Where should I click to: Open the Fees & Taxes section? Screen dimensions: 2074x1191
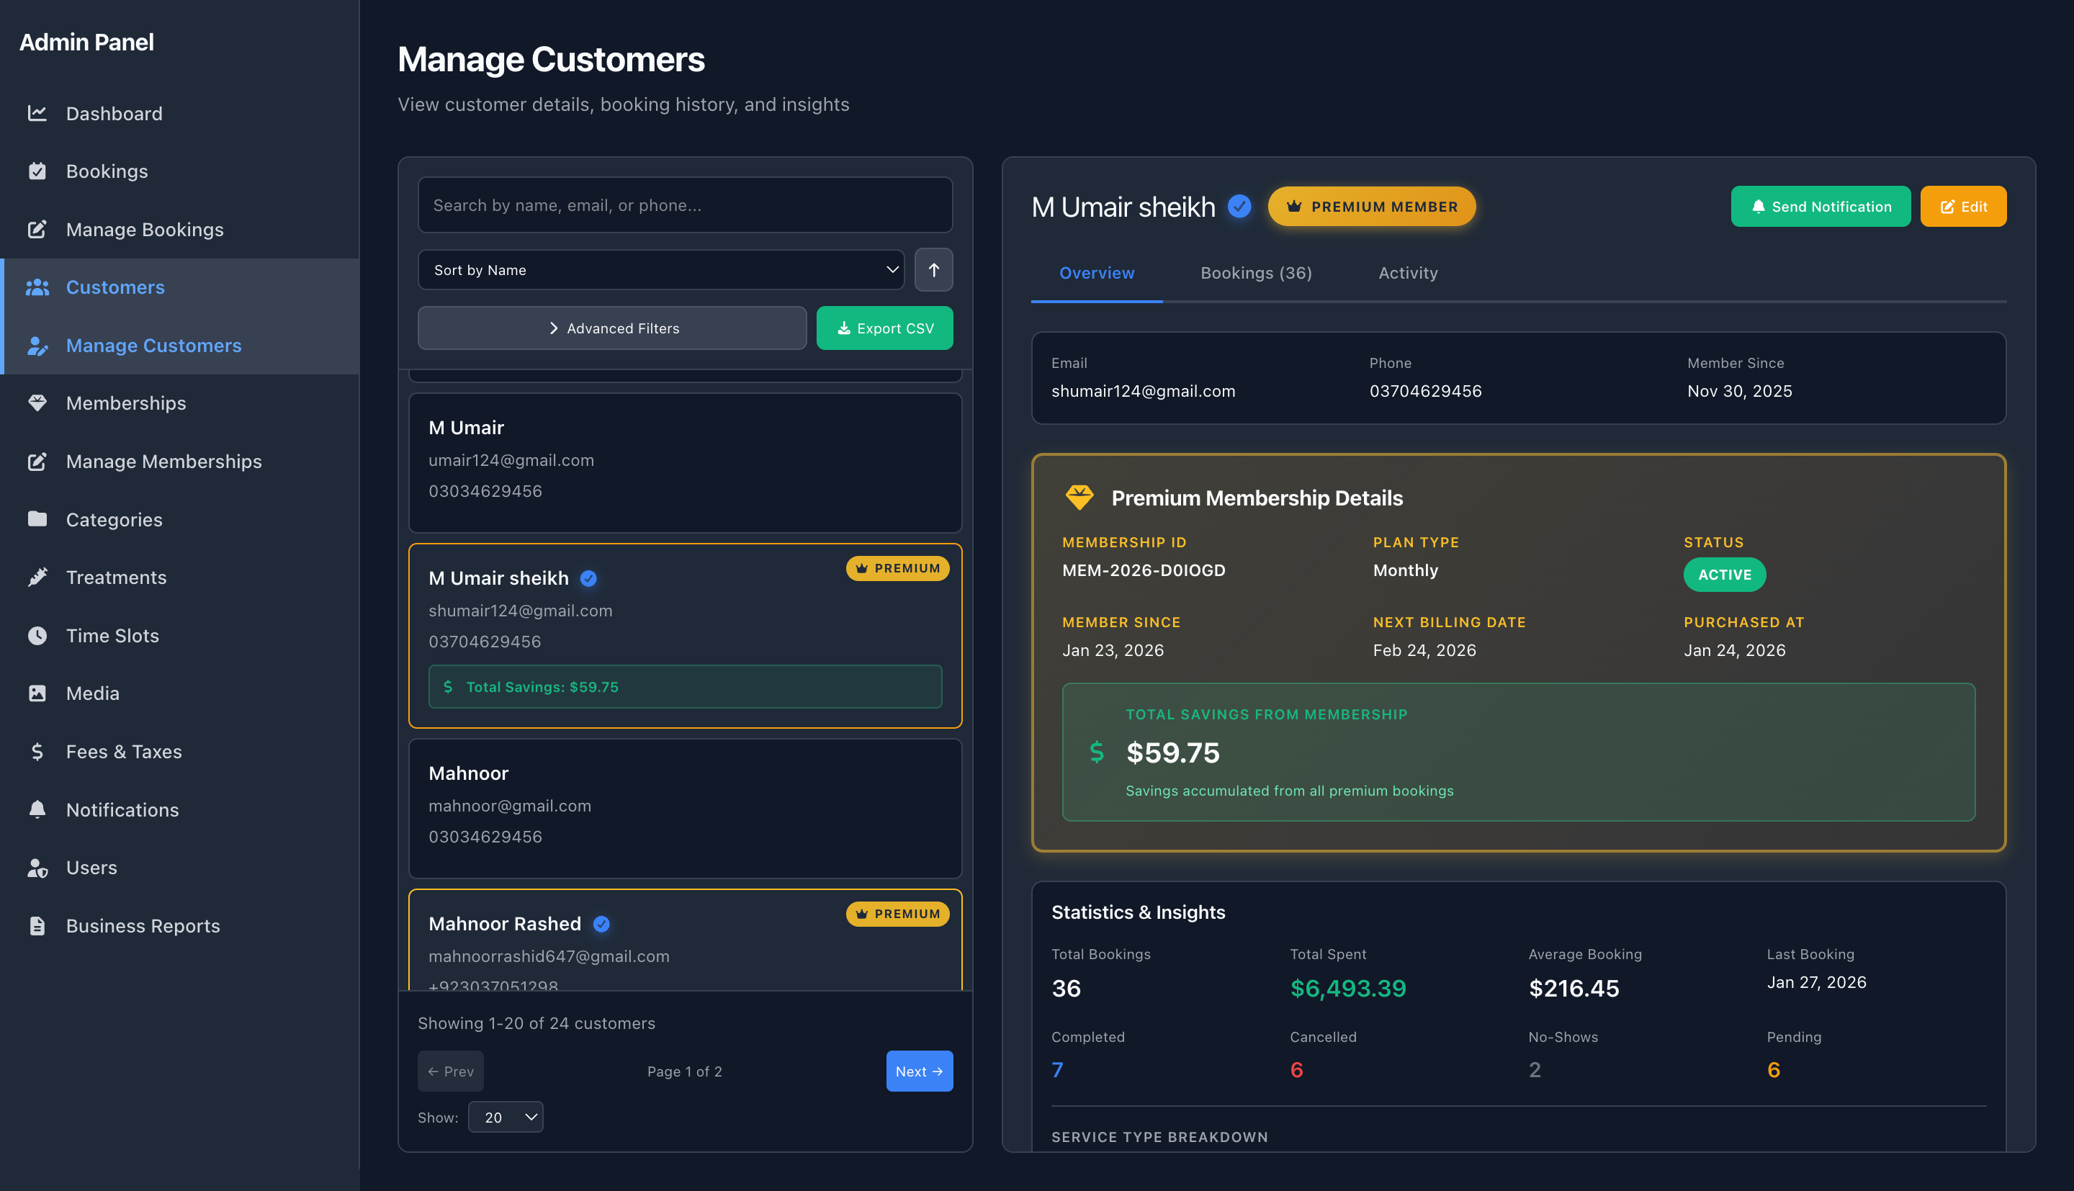coord(123,751)
